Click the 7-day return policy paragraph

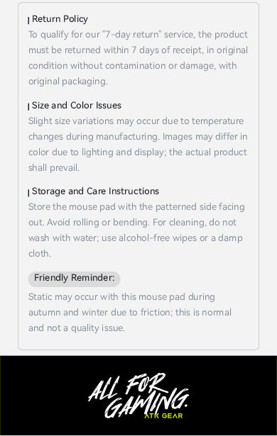pyautogui.click(x=138, y=58)
